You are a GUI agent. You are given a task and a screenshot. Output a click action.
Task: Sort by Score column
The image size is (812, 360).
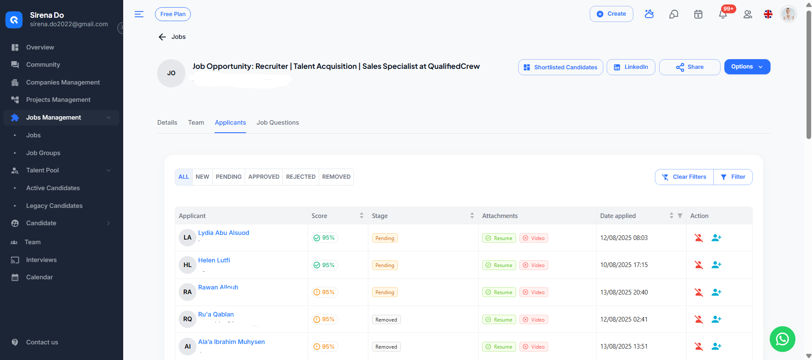[362, 215]
